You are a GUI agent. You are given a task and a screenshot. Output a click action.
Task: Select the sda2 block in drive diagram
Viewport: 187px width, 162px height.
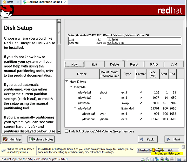point(82,41)
